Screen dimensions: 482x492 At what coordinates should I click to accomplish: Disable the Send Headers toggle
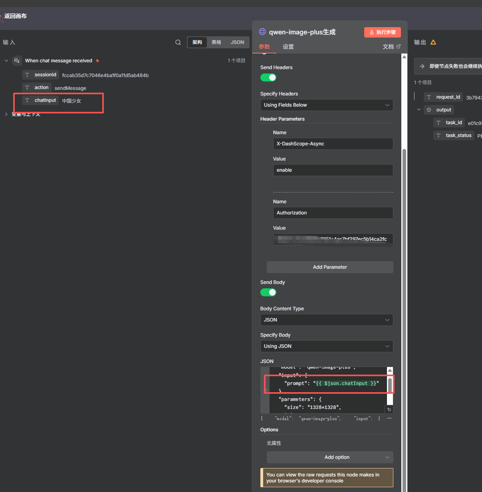click(268, 77)
